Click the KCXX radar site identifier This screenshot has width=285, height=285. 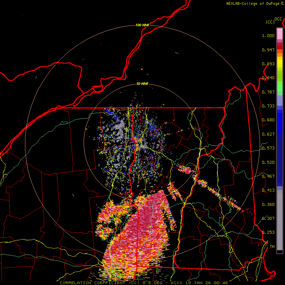click(176, 283)
